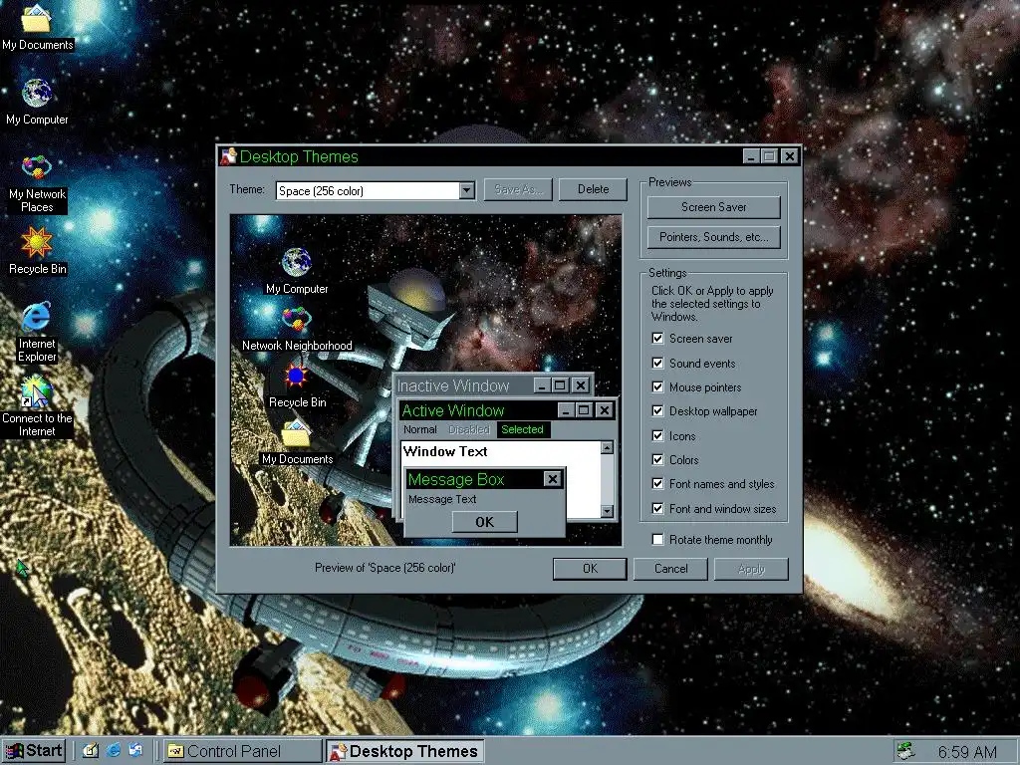Viewport: 1020px width, 765px height.
Task: Click Show Desktop quick launch icon
Action: 90,751
